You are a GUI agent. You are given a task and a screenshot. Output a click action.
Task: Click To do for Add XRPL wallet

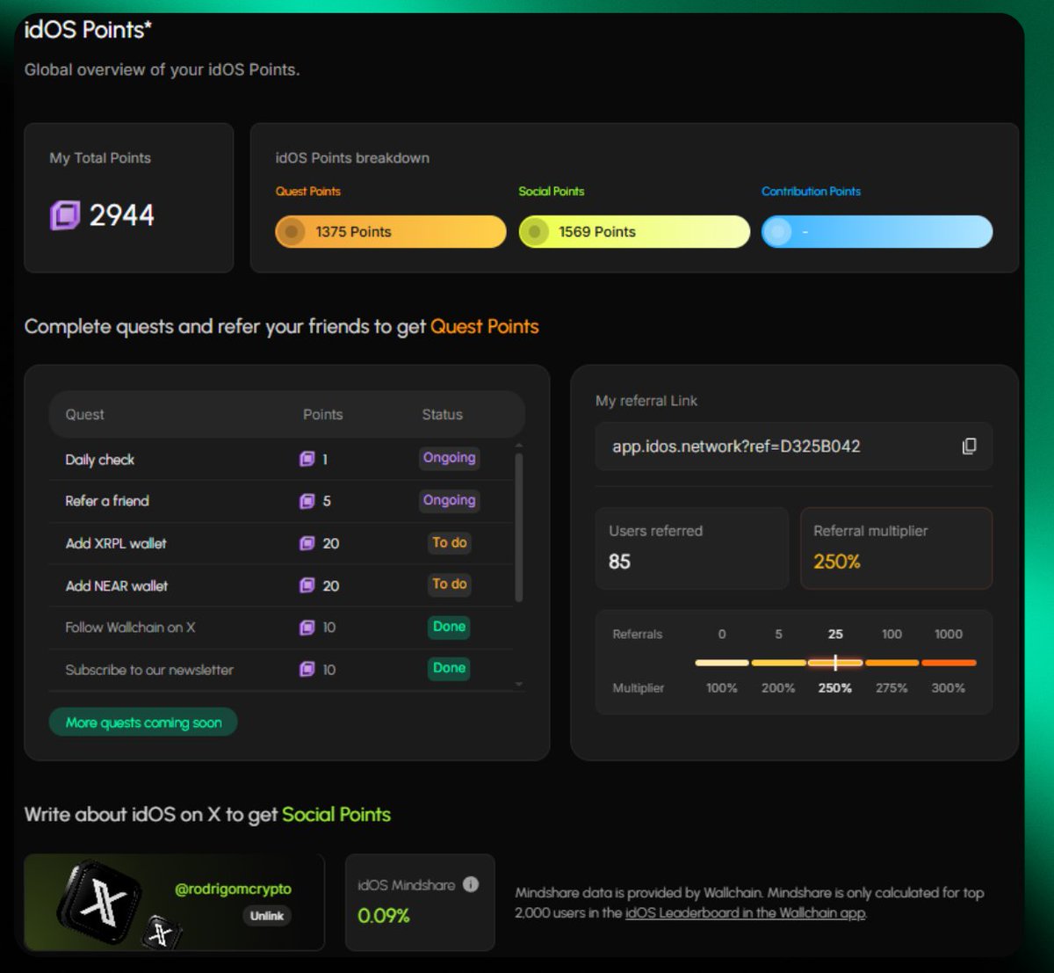click(x=449, y=543)
